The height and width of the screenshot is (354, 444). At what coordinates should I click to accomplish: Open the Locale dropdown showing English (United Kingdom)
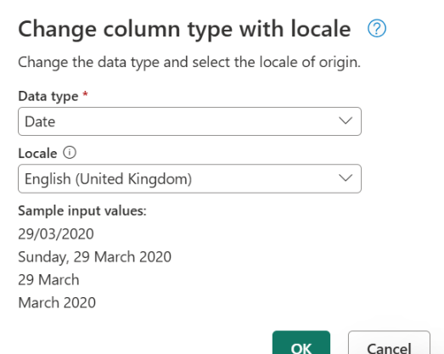pyautogui.click(x=189, y=179)
